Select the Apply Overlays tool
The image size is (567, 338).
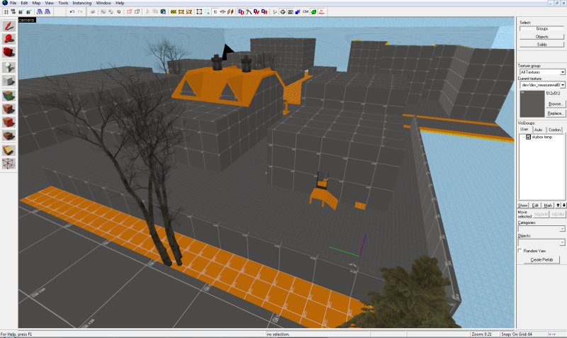9,136
